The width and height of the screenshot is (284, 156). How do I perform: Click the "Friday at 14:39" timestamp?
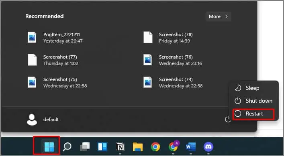click(174, 41)
